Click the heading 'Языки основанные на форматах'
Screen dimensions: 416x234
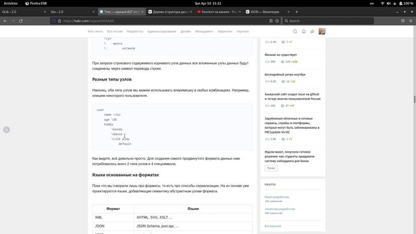tap(125, 175)
